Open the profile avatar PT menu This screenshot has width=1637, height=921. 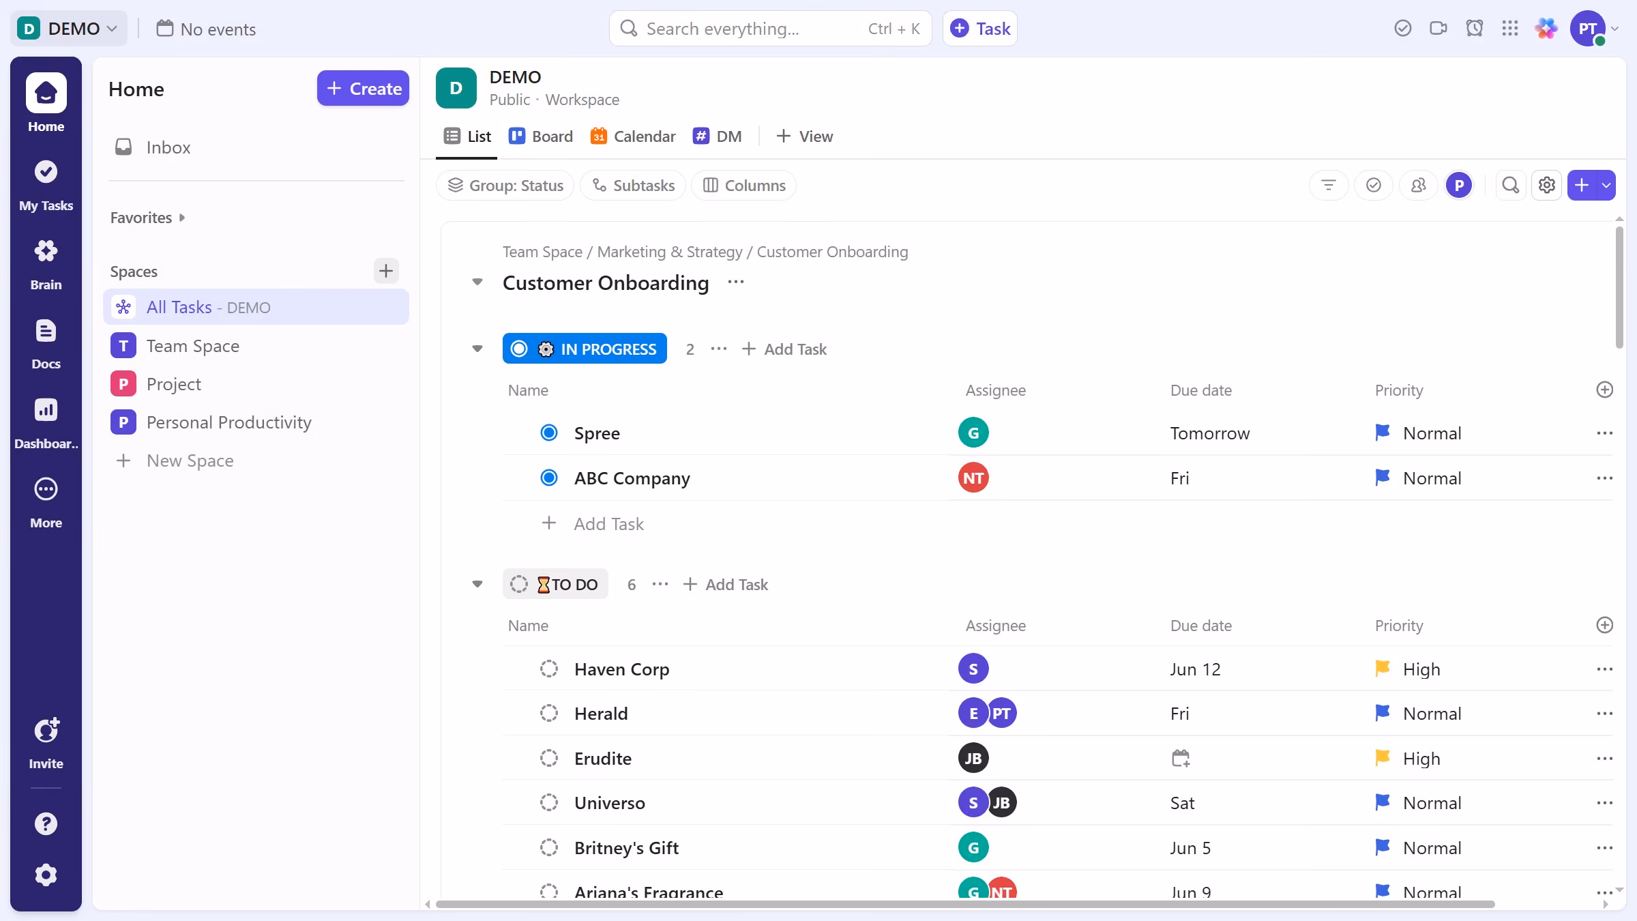[x=1588, y=29]
